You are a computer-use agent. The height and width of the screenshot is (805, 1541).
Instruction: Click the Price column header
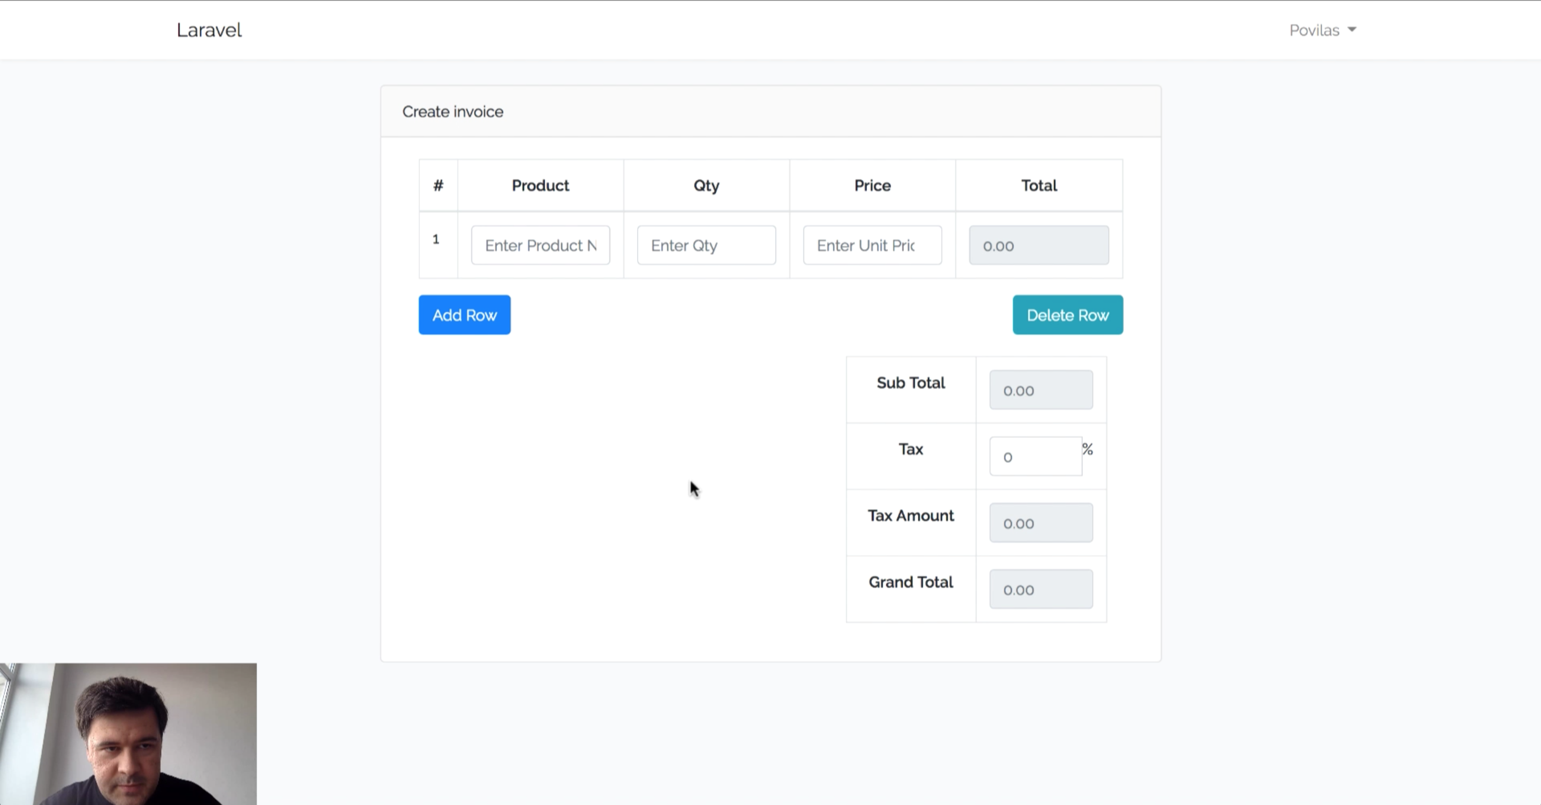pos(872,185)
